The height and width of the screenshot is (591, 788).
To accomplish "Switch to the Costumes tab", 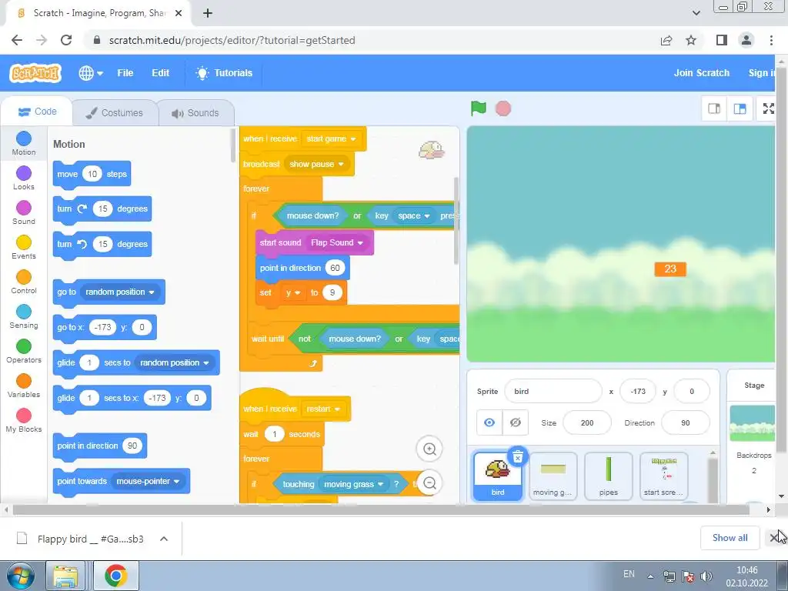I will tap(115, 113).
